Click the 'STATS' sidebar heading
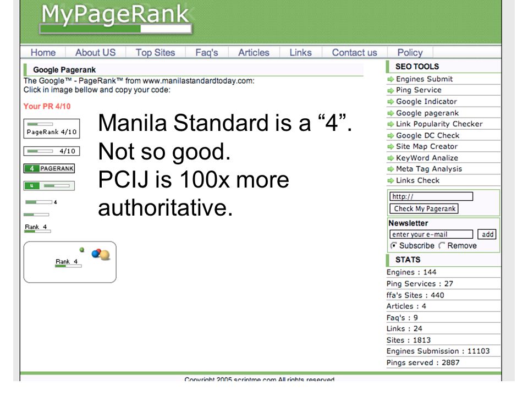The width and height of the screenshot is (528, 396). click(408, 260)
